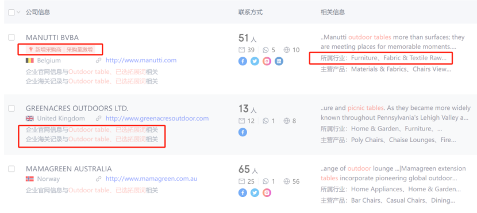The image size is (477, 213).
Task: Expand the select-all dropdown arrow
Action: [x=18, y=13]
